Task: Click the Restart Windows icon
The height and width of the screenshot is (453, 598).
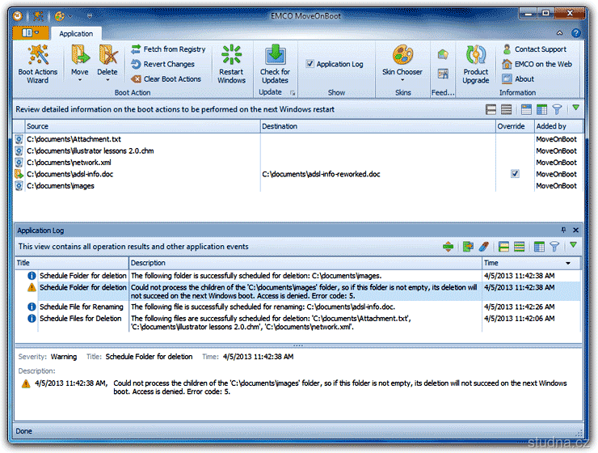Action: [231, 63]
